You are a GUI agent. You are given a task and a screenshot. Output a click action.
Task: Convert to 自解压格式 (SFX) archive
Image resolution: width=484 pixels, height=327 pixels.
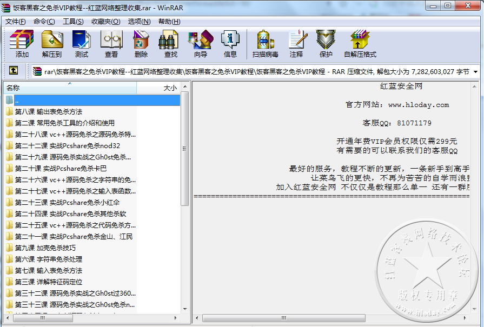(x=360, y=43)
